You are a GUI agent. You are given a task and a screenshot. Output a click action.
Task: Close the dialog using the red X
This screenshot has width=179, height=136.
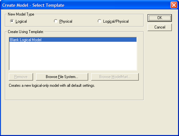pyautogui.click(x=174, y=5)
